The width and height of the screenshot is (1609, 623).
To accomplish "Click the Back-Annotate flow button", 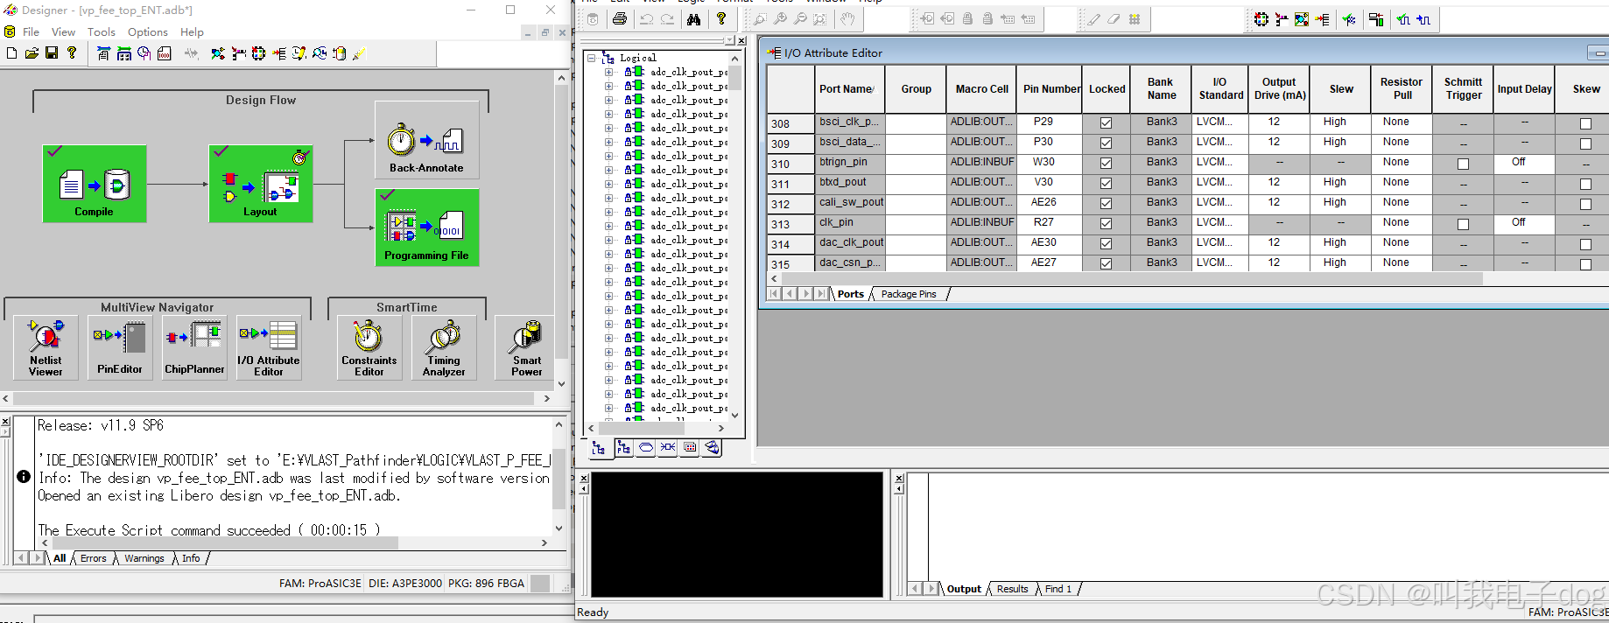I will point(426,139).
